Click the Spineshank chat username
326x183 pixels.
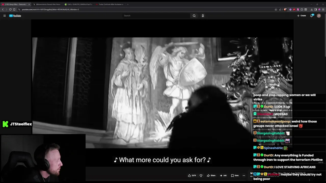click(273, 148)
